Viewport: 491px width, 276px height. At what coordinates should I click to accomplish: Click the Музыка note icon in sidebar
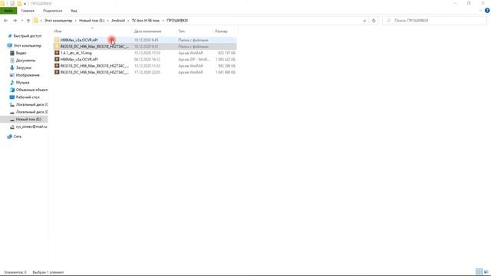tap(12, 82)
